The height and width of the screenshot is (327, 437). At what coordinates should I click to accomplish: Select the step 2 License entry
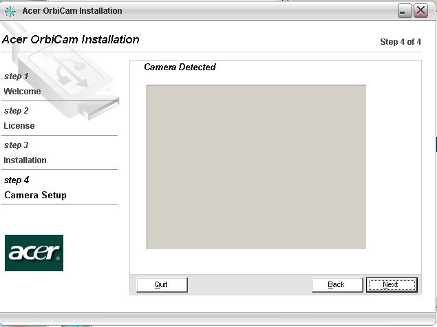(19, 118)
